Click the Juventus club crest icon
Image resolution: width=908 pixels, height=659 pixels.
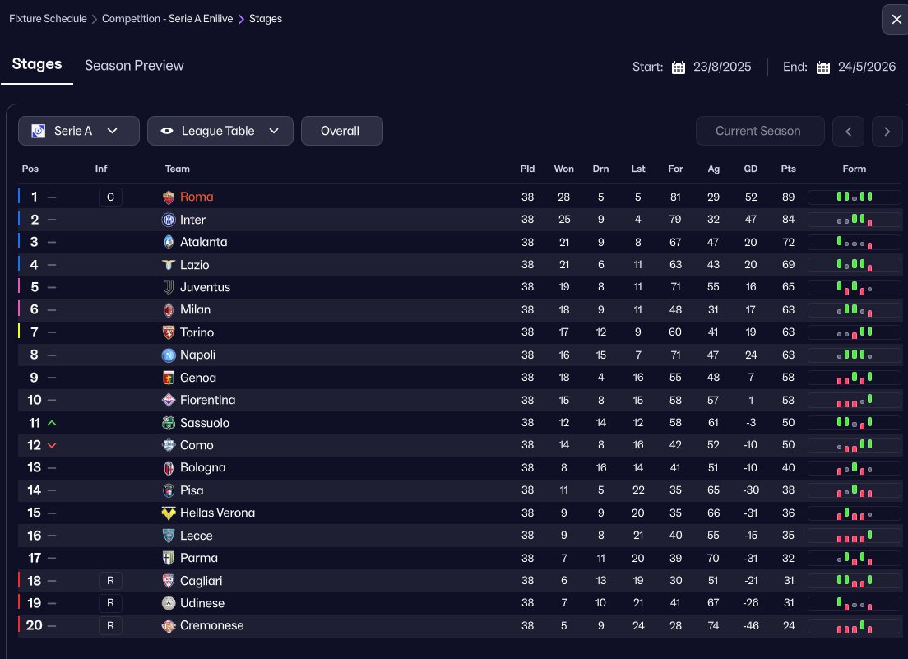(x=169, y=287)
